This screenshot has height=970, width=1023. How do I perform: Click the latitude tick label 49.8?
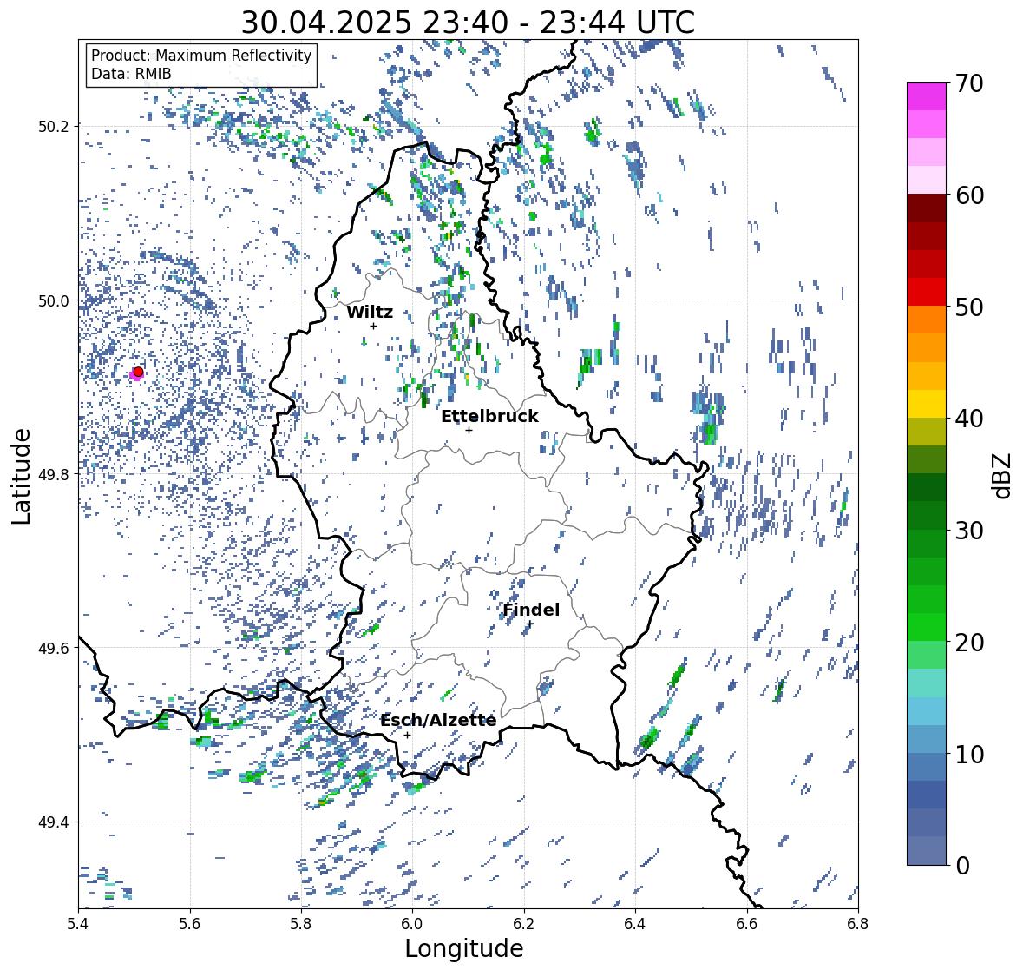[x=54, y=474]
